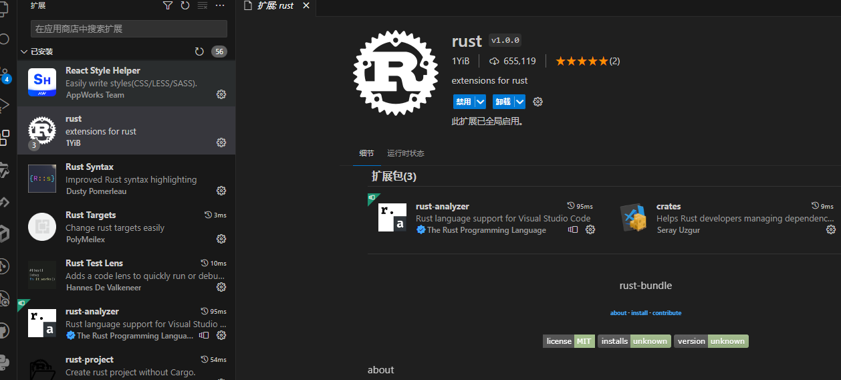The image size is (841, 380).
Task: Open manage gear for React Style Helper
Action: [221, 94]
